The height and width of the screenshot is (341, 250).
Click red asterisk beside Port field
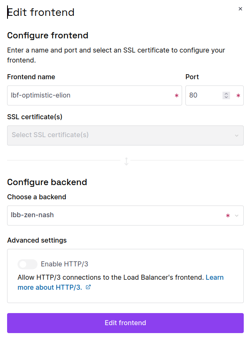238,96
